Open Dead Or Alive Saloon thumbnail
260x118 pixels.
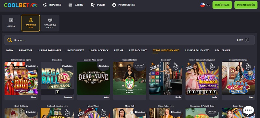tap(93, 78)
